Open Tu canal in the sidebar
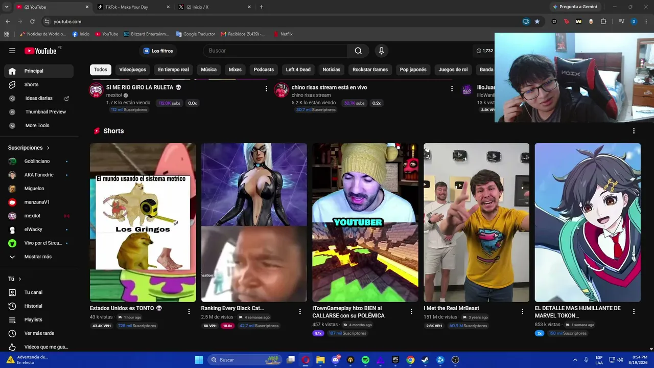 click(x=39, y=292)
